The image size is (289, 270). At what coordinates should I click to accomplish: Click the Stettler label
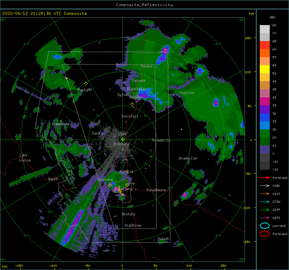point(187,93)
